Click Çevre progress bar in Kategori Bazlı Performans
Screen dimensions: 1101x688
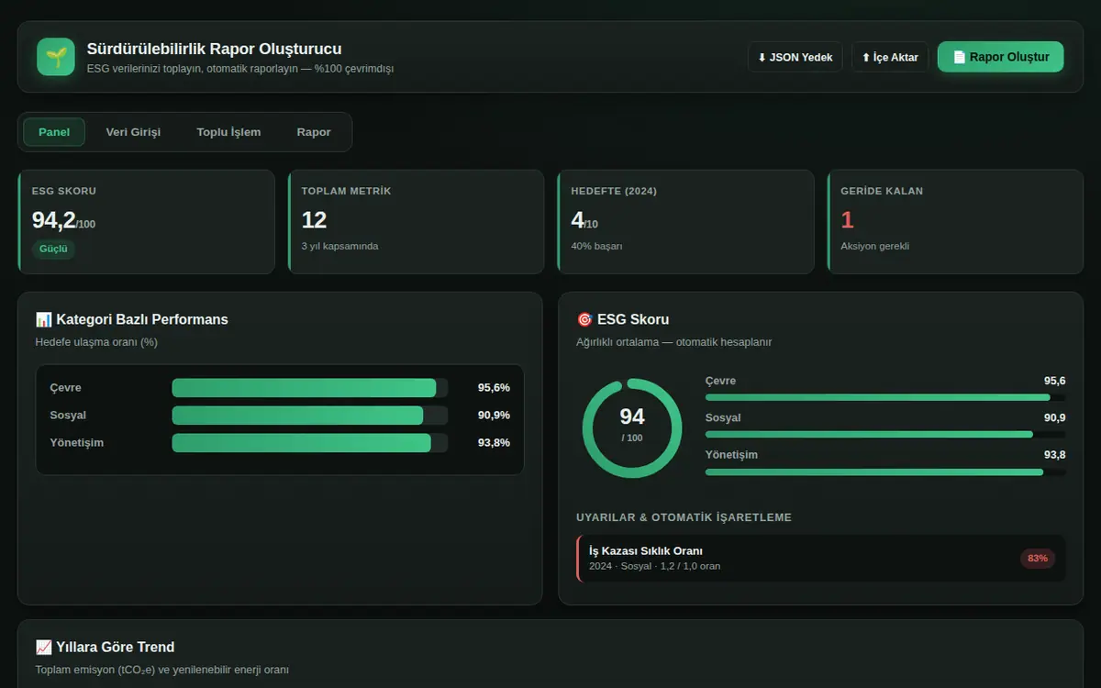310,388
